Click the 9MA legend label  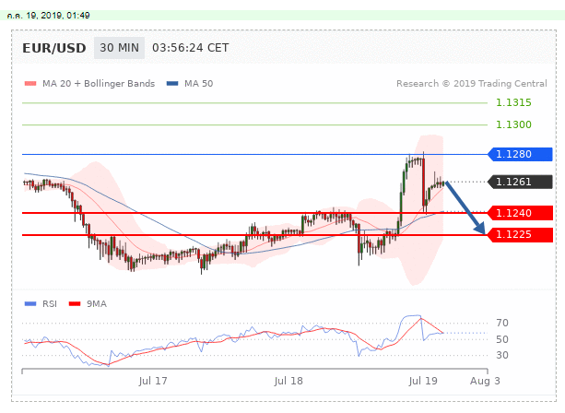[x=97, y=304]
